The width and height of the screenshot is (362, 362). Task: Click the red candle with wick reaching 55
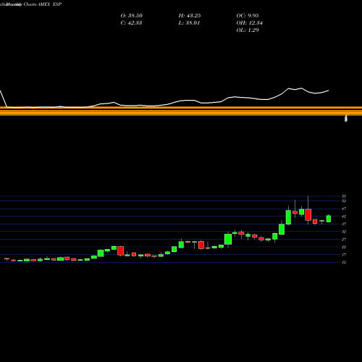click(x=308, y=215)
